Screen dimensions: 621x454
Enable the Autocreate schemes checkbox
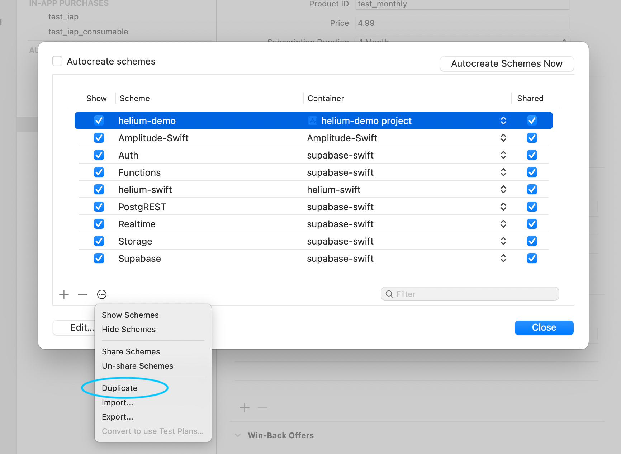pyautogui.click(x=57, y=61)
